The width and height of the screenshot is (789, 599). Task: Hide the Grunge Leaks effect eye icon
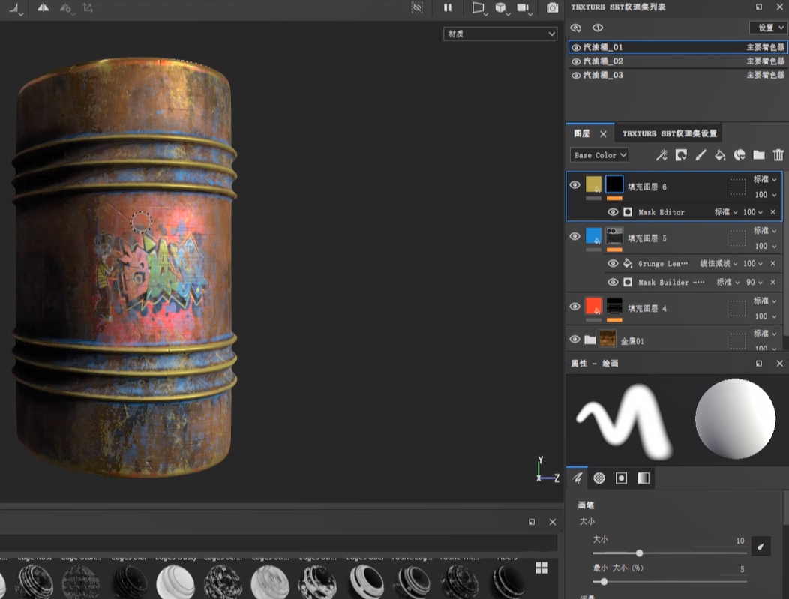pyautogui.click(x=613, y=264)
